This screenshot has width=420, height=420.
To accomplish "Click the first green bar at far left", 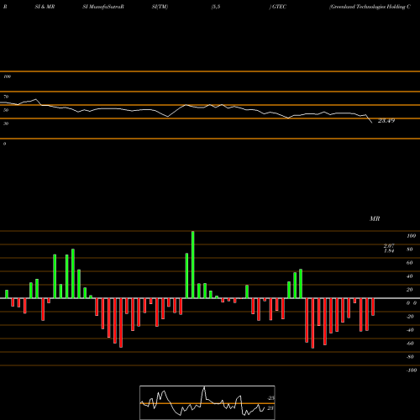I will tap(7, 294).
